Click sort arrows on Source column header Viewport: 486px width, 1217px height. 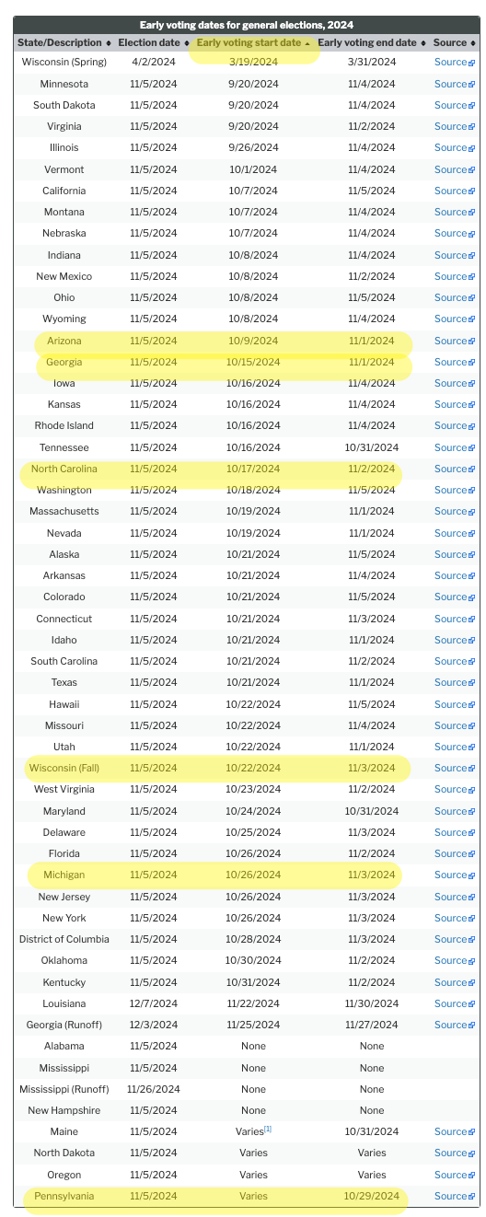pyautogui.click(x=473, y=43)
